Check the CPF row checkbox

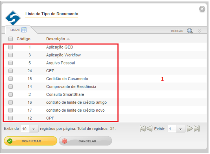pyautogui.click(x=10, y=118)
